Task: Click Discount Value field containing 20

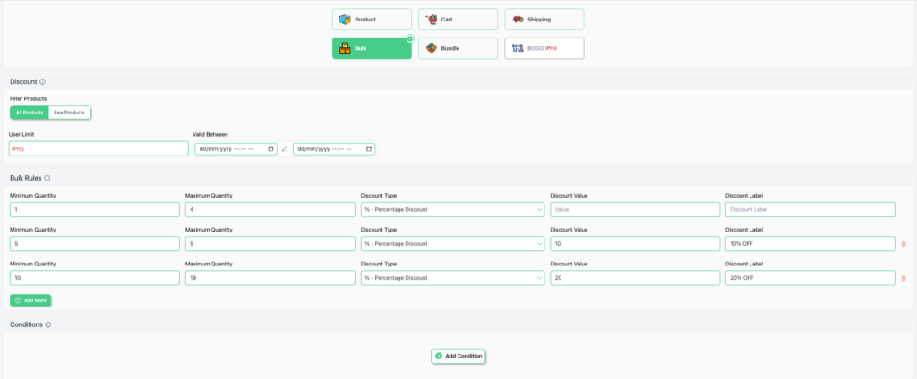Action: (635, 278)
